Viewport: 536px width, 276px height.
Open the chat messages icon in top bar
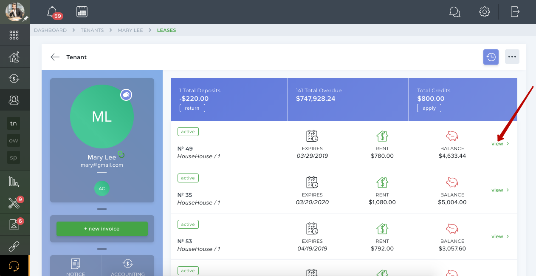(454, 12)
